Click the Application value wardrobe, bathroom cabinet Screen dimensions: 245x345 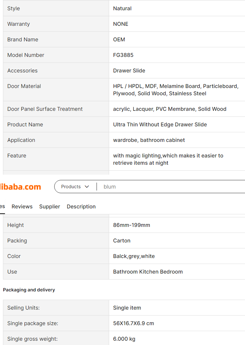pyautogui.click(x=149, y=140)
